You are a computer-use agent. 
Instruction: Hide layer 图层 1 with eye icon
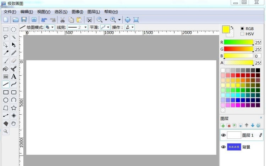223,135
